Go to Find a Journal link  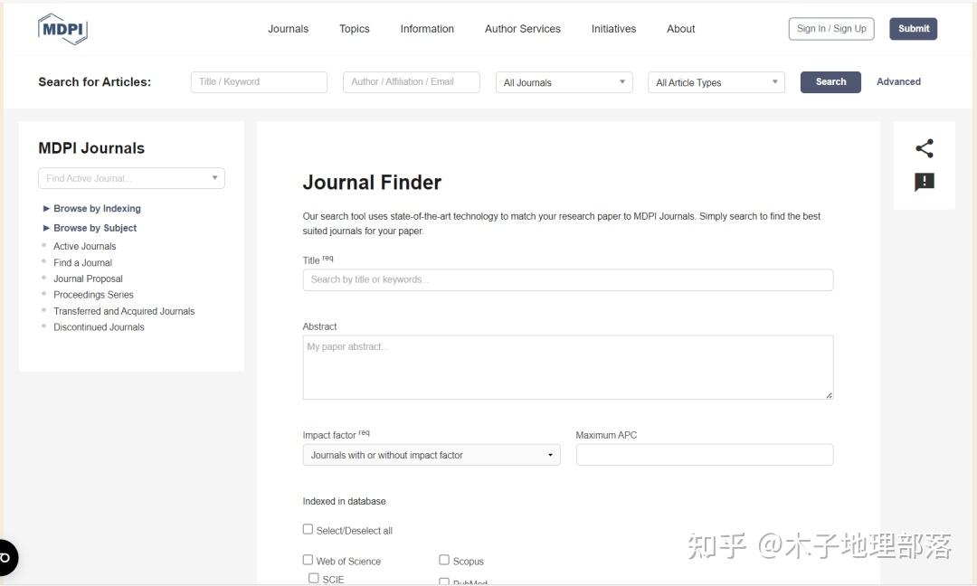(83, 263)
